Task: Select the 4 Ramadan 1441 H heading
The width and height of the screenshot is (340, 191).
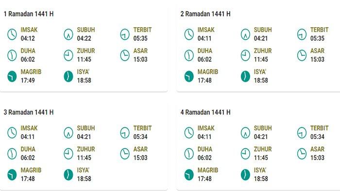Action: tap(205, 112)
